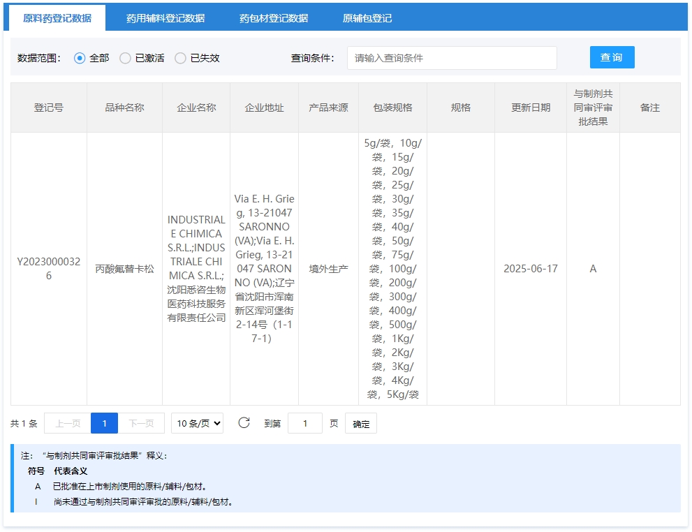Click the 丙酸氟替卡松 product name cell

[x=124, y=269]
